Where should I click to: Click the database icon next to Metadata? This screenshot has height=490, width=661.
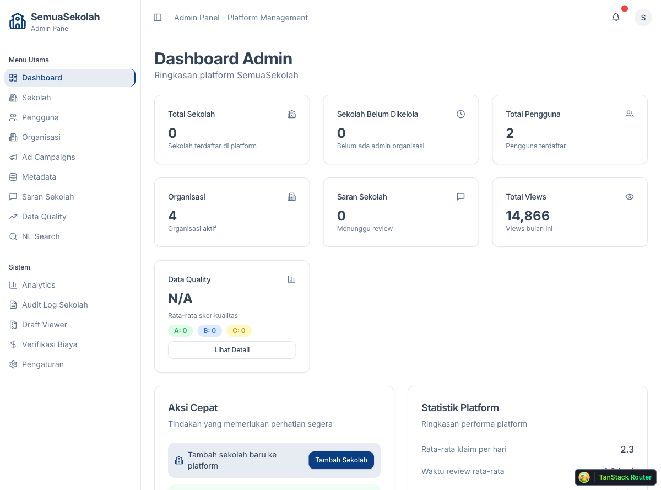(x=13, y=177)
